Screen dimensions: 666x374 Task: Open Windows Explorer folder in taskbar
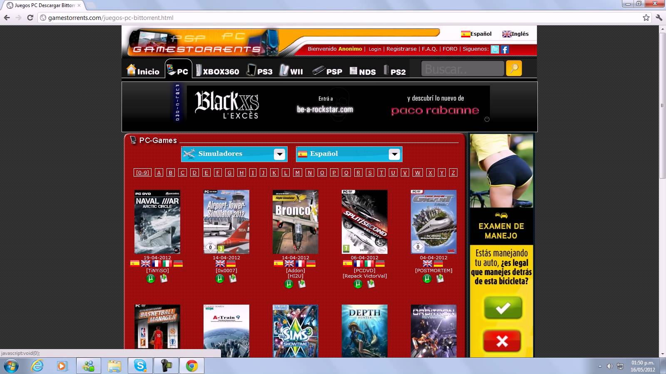(114, 366)
